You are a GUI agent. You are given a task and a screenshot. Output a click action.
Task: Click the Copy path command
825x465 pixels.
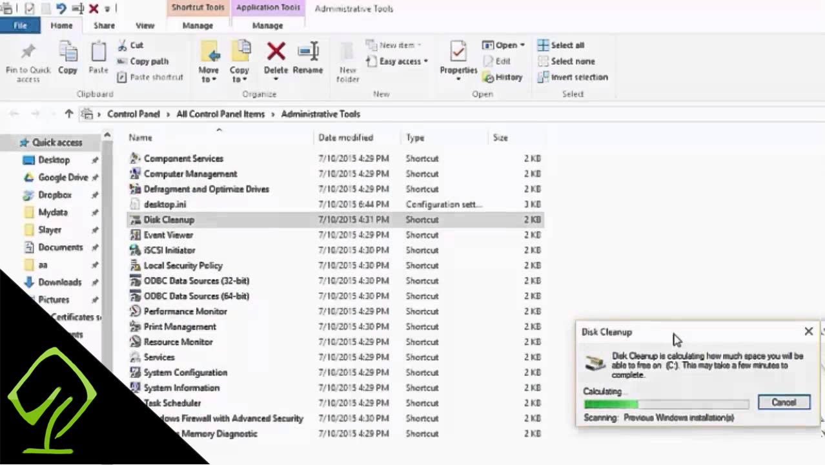(143, 61)
